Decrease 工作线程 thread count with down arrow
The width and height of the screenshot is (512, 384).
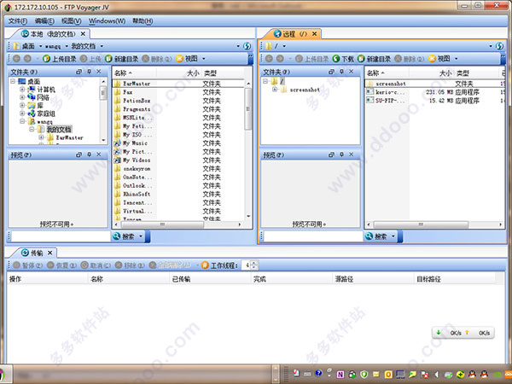click(254, 267)
